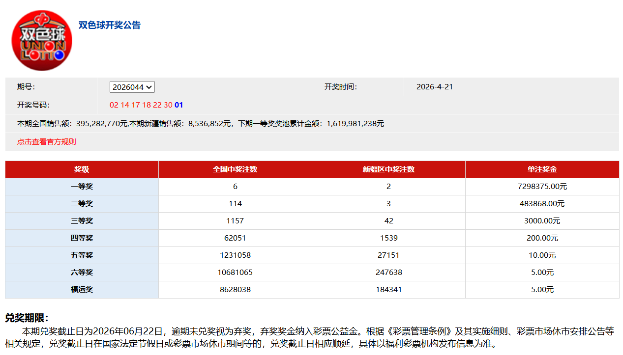The width and height of the screenshot is (623, 355).
Task: Click the 点击查看官方规则 link
Action: (x=47, y=142)
